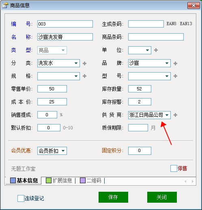Click the tab scroll left arrow

[185, 181]
